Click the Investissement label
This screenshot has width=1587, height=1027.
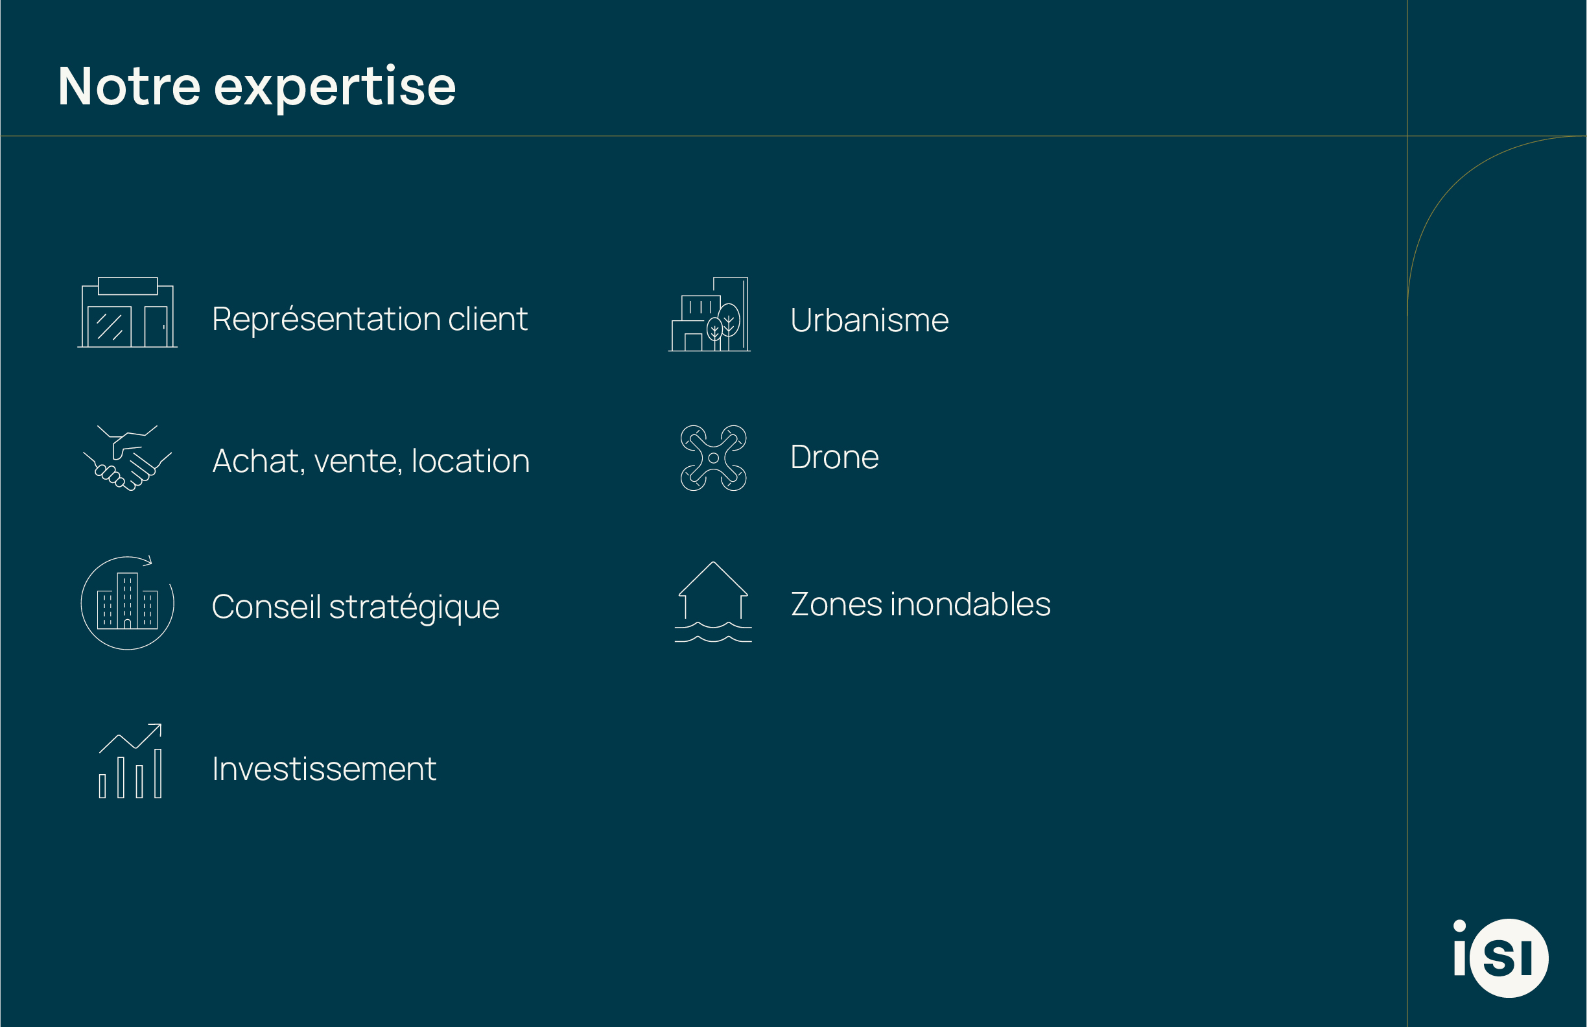(324, 769)
